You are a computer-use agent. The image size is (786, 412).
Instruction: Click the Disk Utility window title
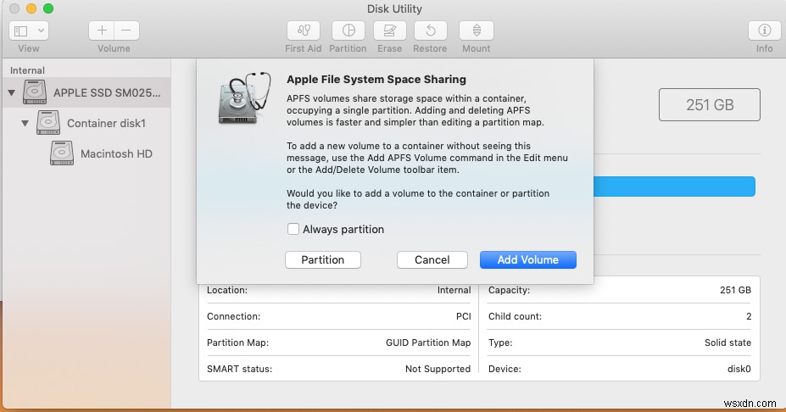pos(394,9)
